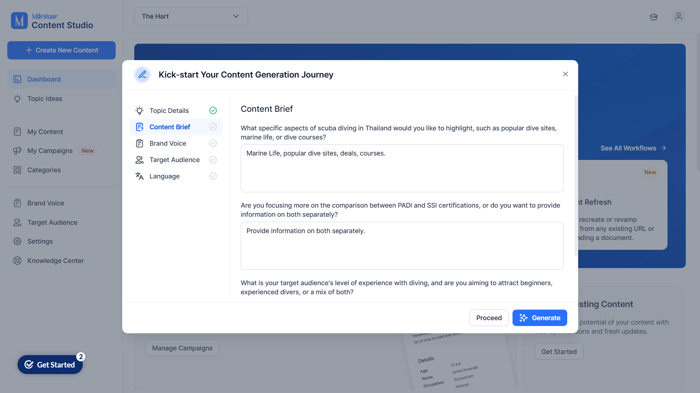Click the Proceed button
The height and width of the screenshot is (393, 700).
click(489, 318)
